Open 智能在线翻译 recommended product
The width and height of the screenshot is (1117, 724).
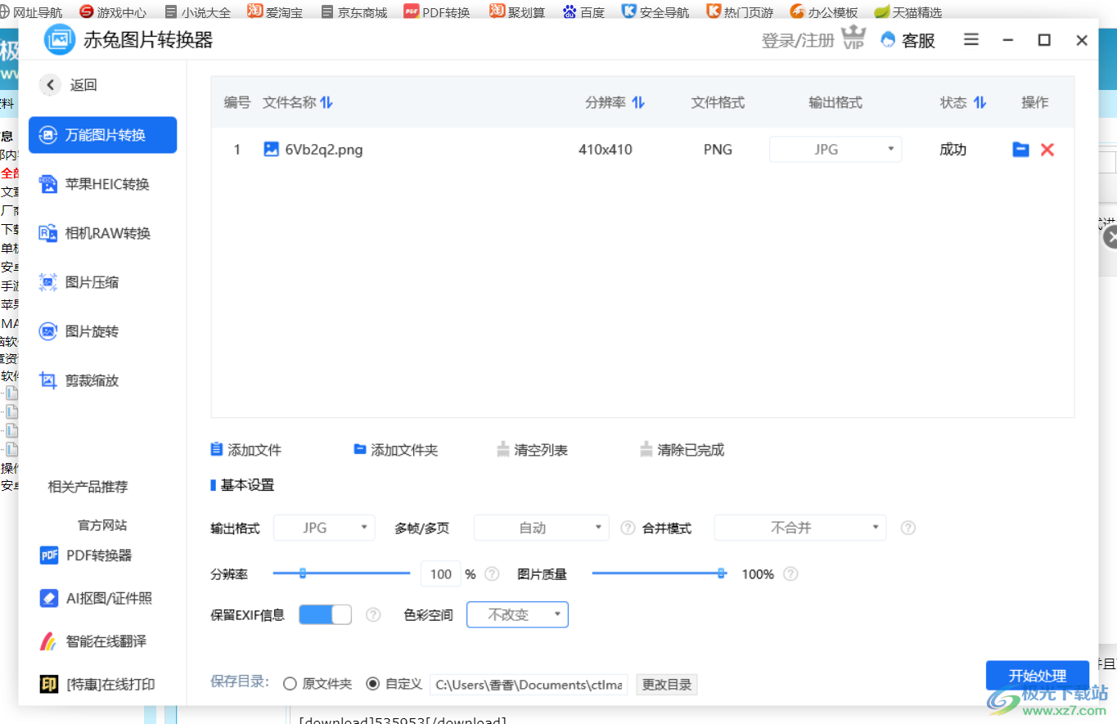[x=92, y=641]
